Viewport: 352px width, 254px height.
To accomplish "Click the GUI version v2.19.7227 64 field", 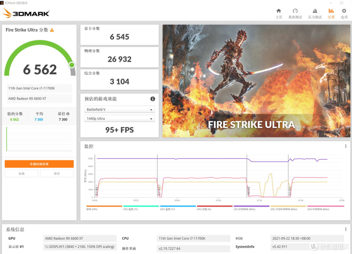I will pyautogui.click(x=194, y=248).
